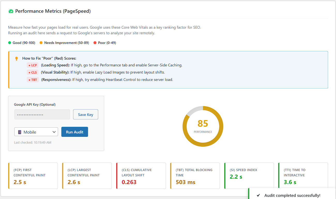The width and height of the screenshot is (336, 199).
Task: Select the red CLS badge
Action: click(x=33, y=72)
